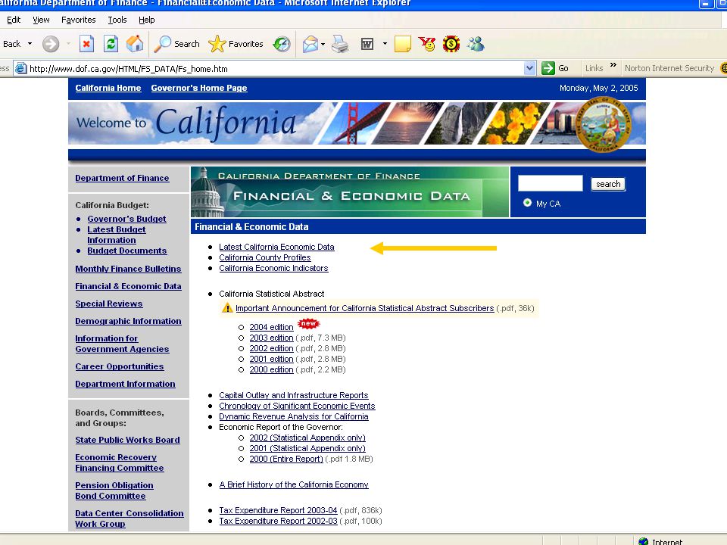
Task: Click the Internet zone globe in status bar
Action: pos(643,541)
